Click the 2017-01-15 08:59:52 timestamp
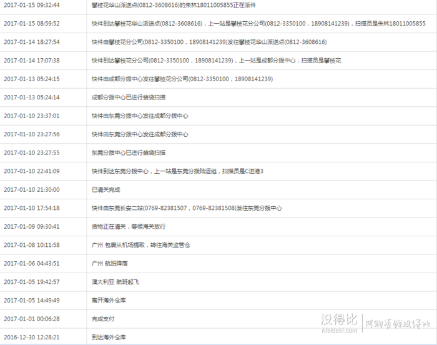The height and width of the screenshot is (345, 437). pyautogui.click(x=32, y=24)
